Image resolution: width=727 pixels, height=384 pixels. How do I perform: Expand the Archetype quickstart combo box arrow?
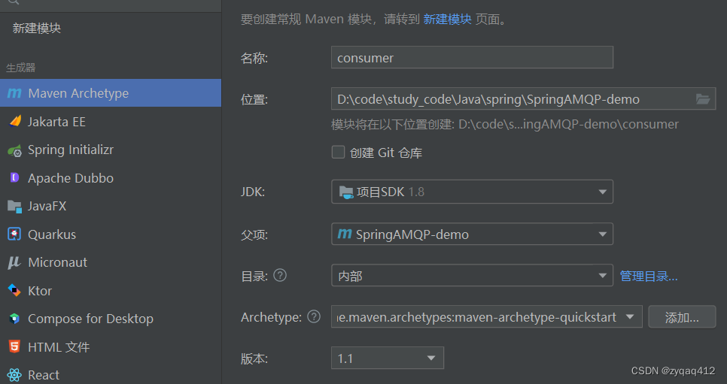[630, 317]
